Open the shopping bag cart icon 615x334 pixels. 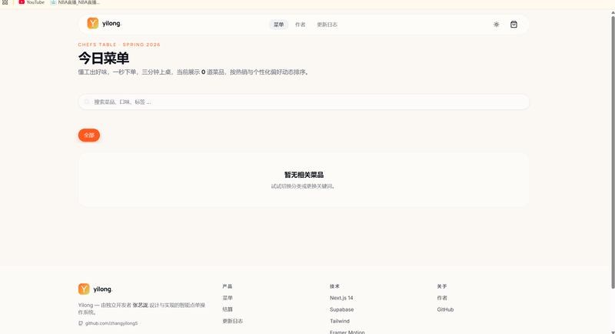(514, 25)
